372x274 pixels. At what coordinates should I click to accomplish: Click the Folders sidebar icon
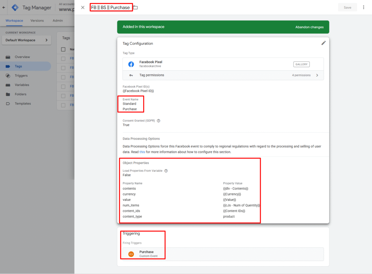point(8,94)
